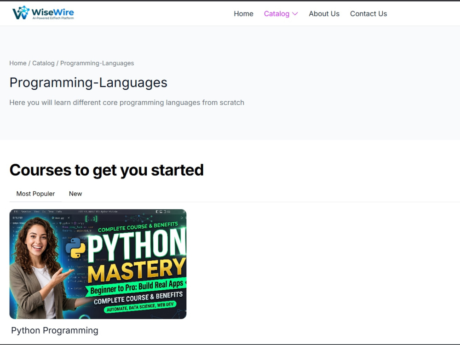Click the core programming languages description text
Image resolution: width=460 pixels, height=345 pixels.
pyautogui.click(x=127, y=103)
